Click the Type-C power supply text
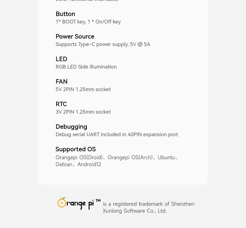The height and width of the screenshot is (228, 246). point(103,44)
